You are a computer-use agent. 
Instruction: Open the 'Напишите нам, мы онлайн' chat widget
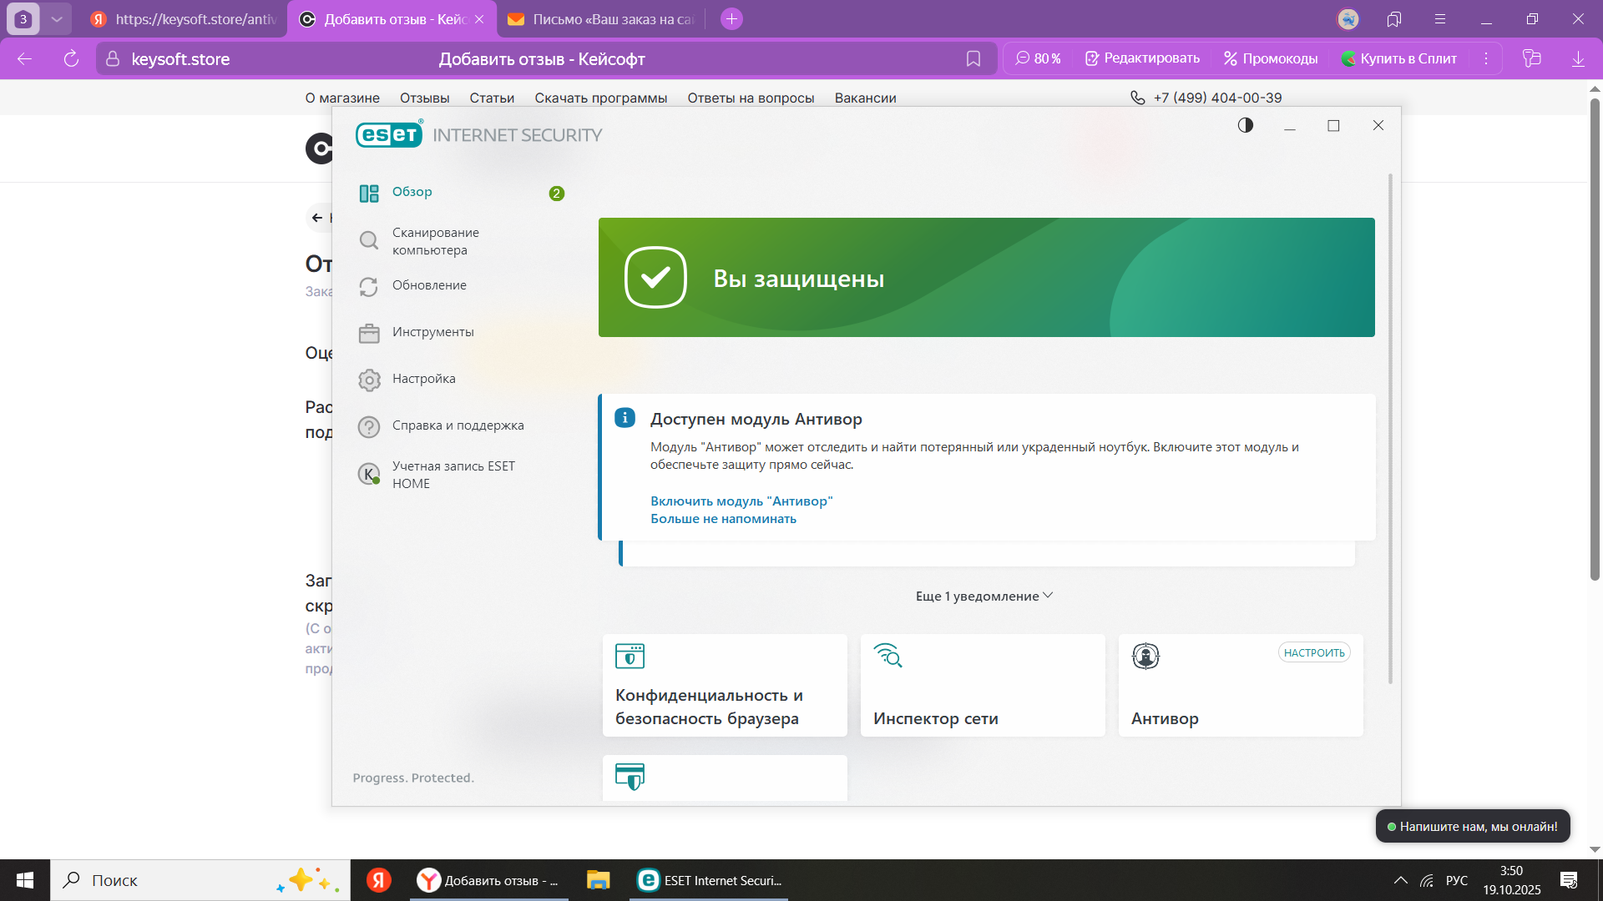[1473, 826]
